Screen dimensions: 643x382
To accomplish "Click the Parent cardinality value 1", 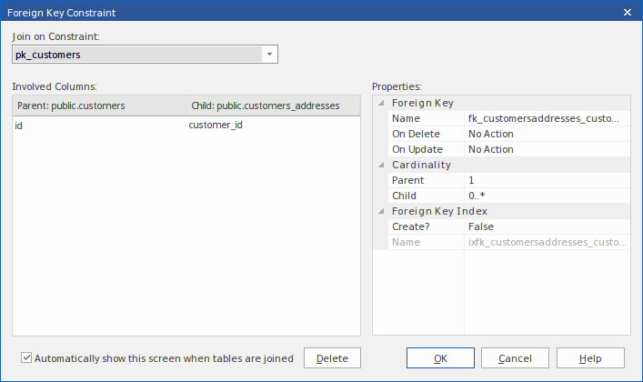I will pos(546,180).
